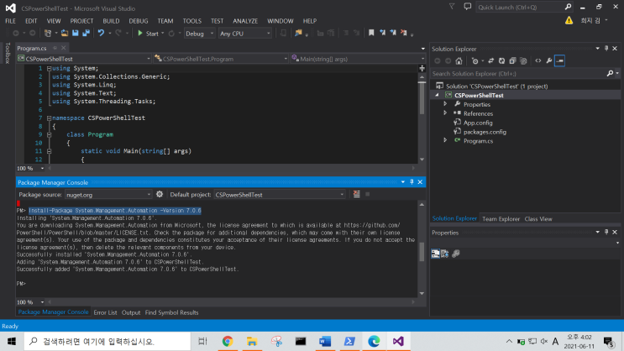
Task: Click View Code icon in Solution Explorer
Action: [538, 61]
